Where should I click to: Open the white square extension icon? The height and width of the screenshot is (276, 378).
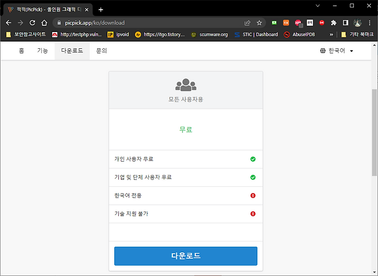310,22
